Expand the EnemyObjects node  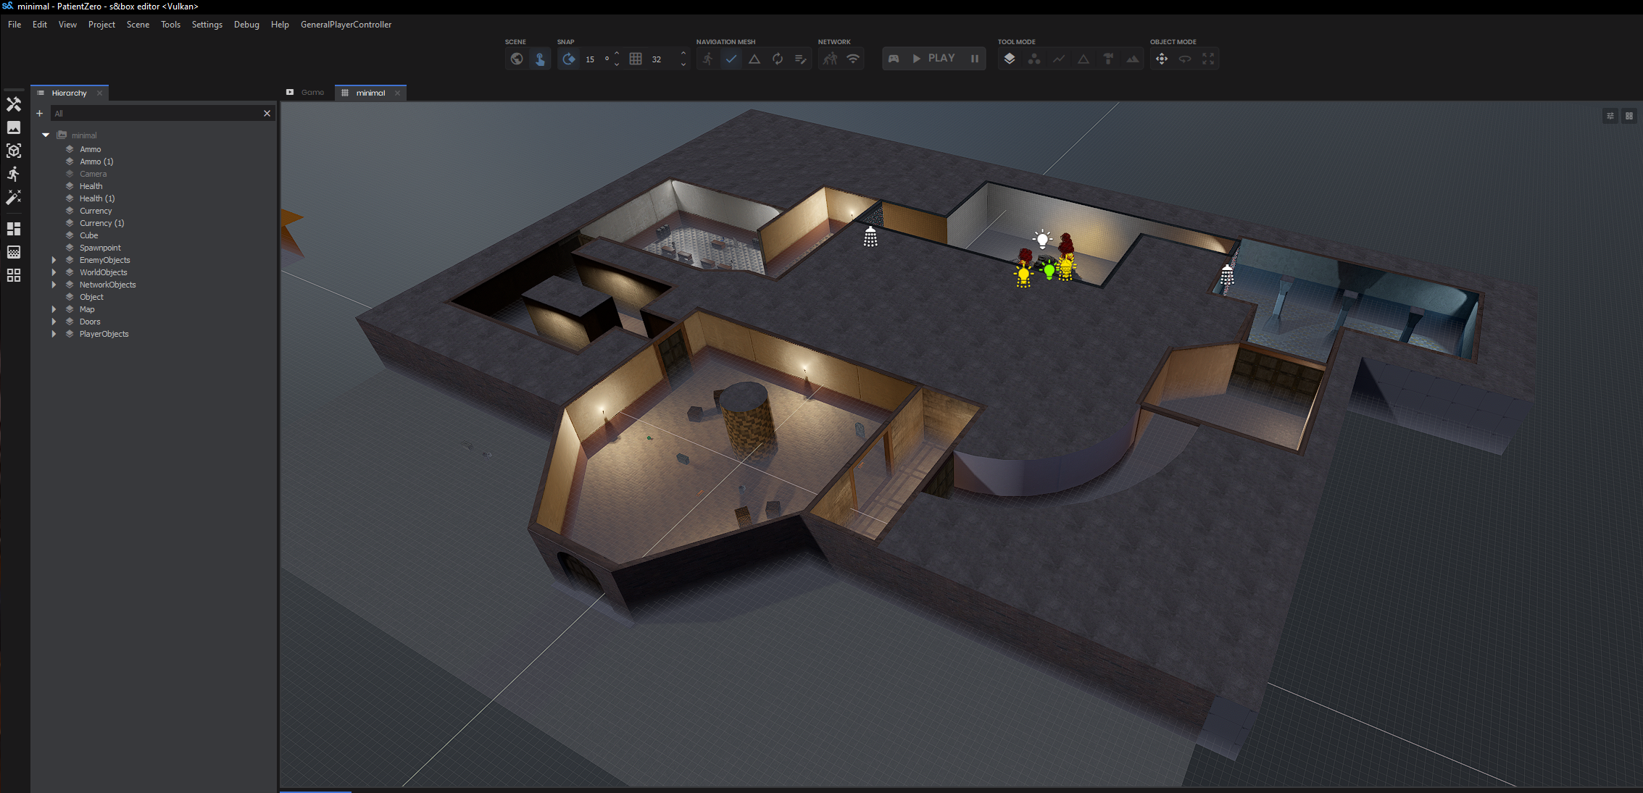tap(54, 260)
